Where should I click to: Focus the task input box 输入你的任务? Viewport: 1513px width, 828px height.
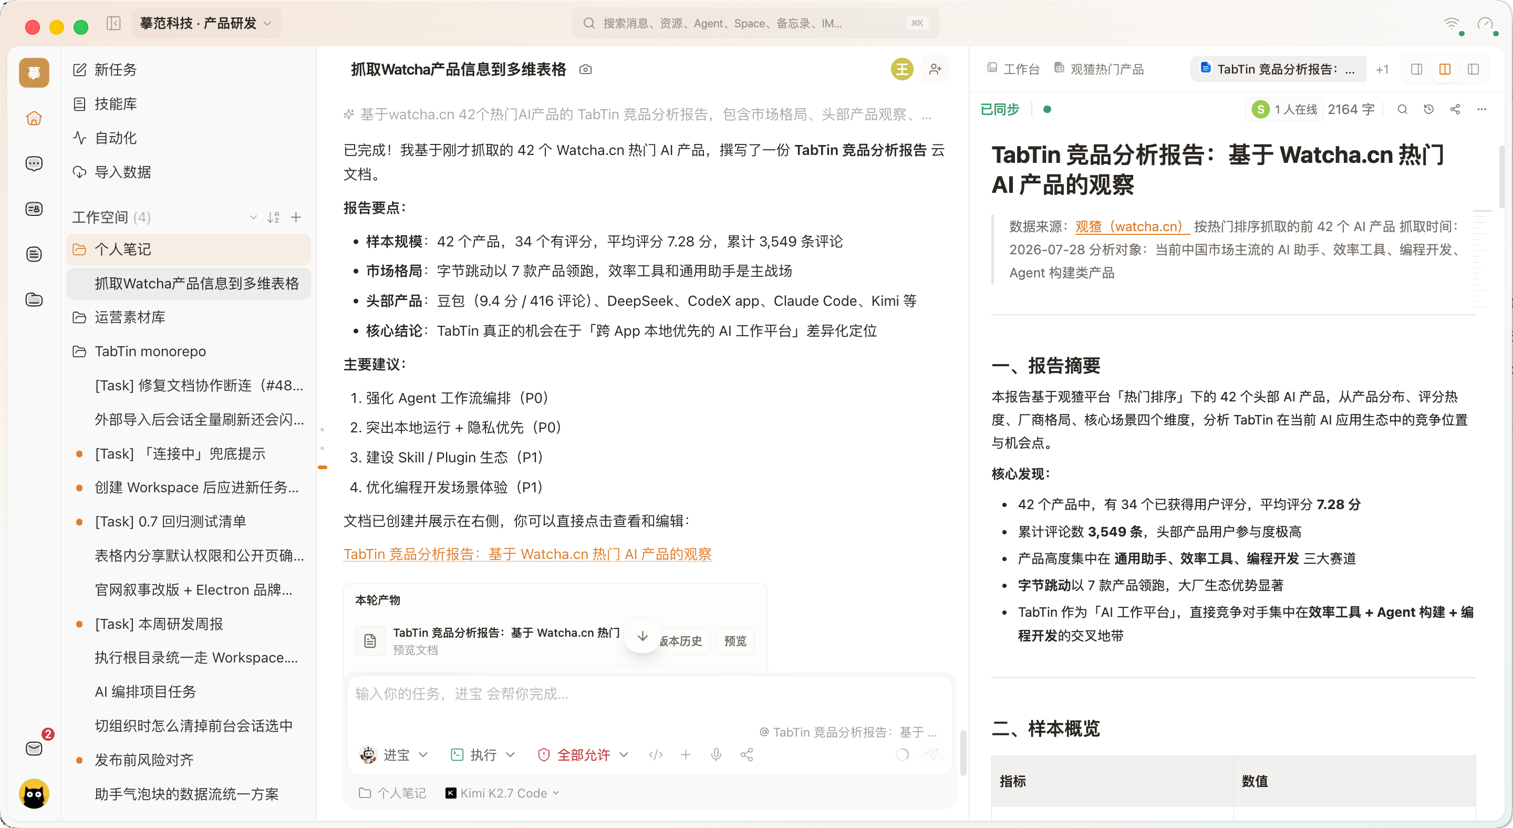(649, 694)
